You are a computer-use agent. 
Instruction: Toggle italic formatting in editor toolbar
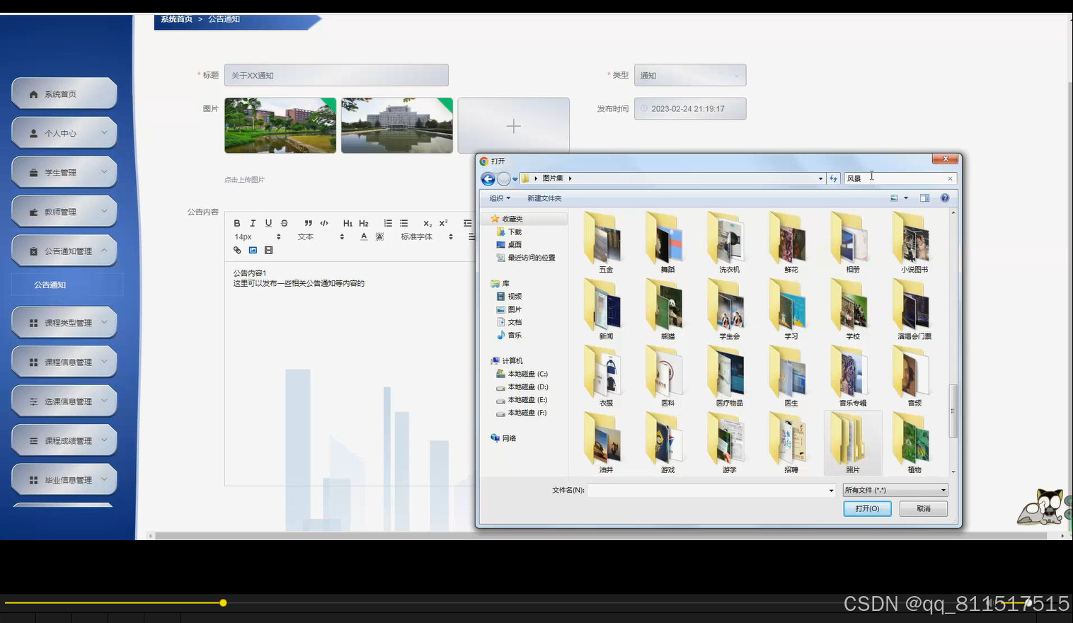click(253, 223)
